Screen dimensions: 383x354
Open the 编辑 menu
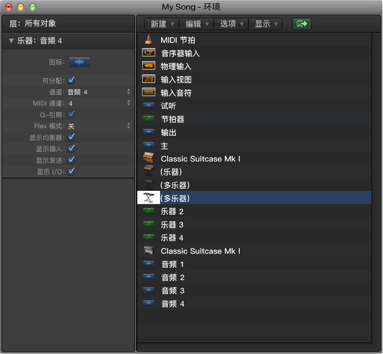(x=197, y=24)
